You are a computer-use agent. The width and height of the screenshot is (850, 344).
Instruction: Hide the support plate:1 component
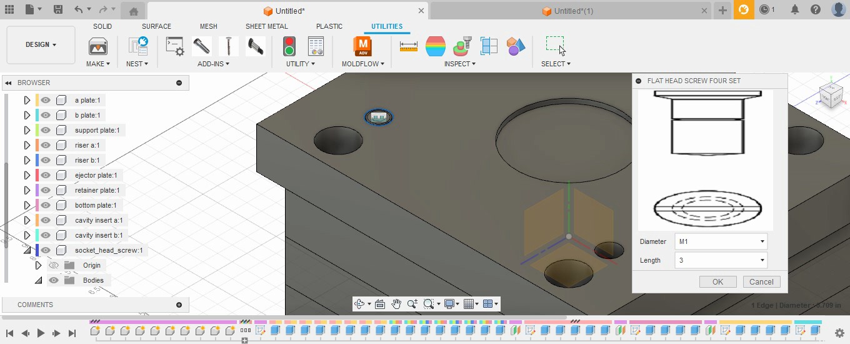(46, 130)
